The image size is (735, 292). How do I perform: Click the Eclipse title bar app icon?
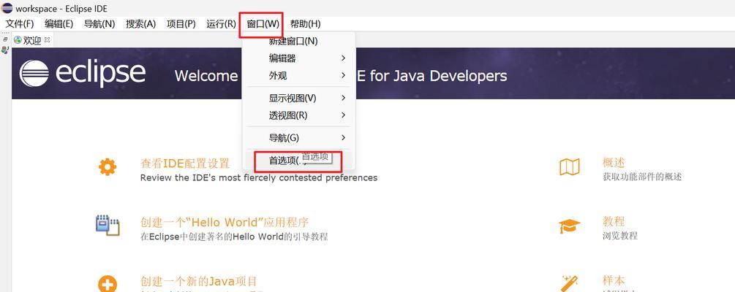[x=7, y=8]
